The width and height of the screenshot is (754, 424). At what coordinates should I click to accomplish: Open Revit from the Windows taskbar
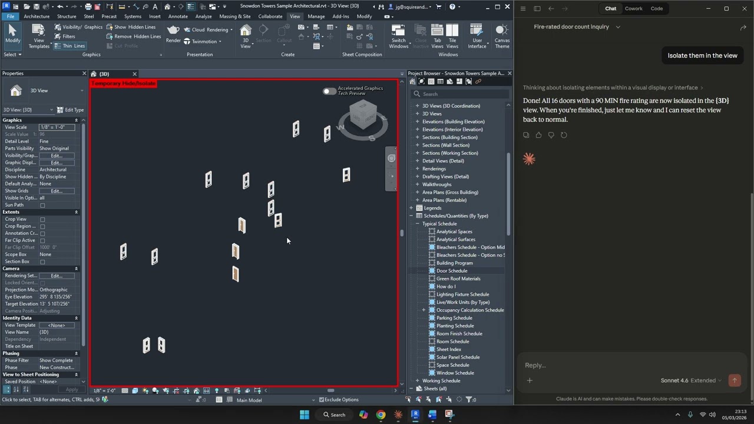(415, 415)
